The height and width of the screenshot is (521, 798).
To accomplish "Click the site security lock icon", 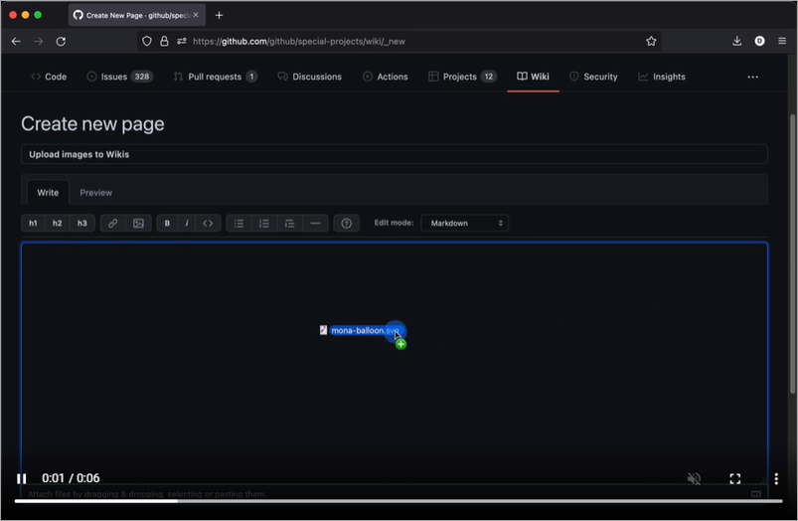I will point(164,41).
